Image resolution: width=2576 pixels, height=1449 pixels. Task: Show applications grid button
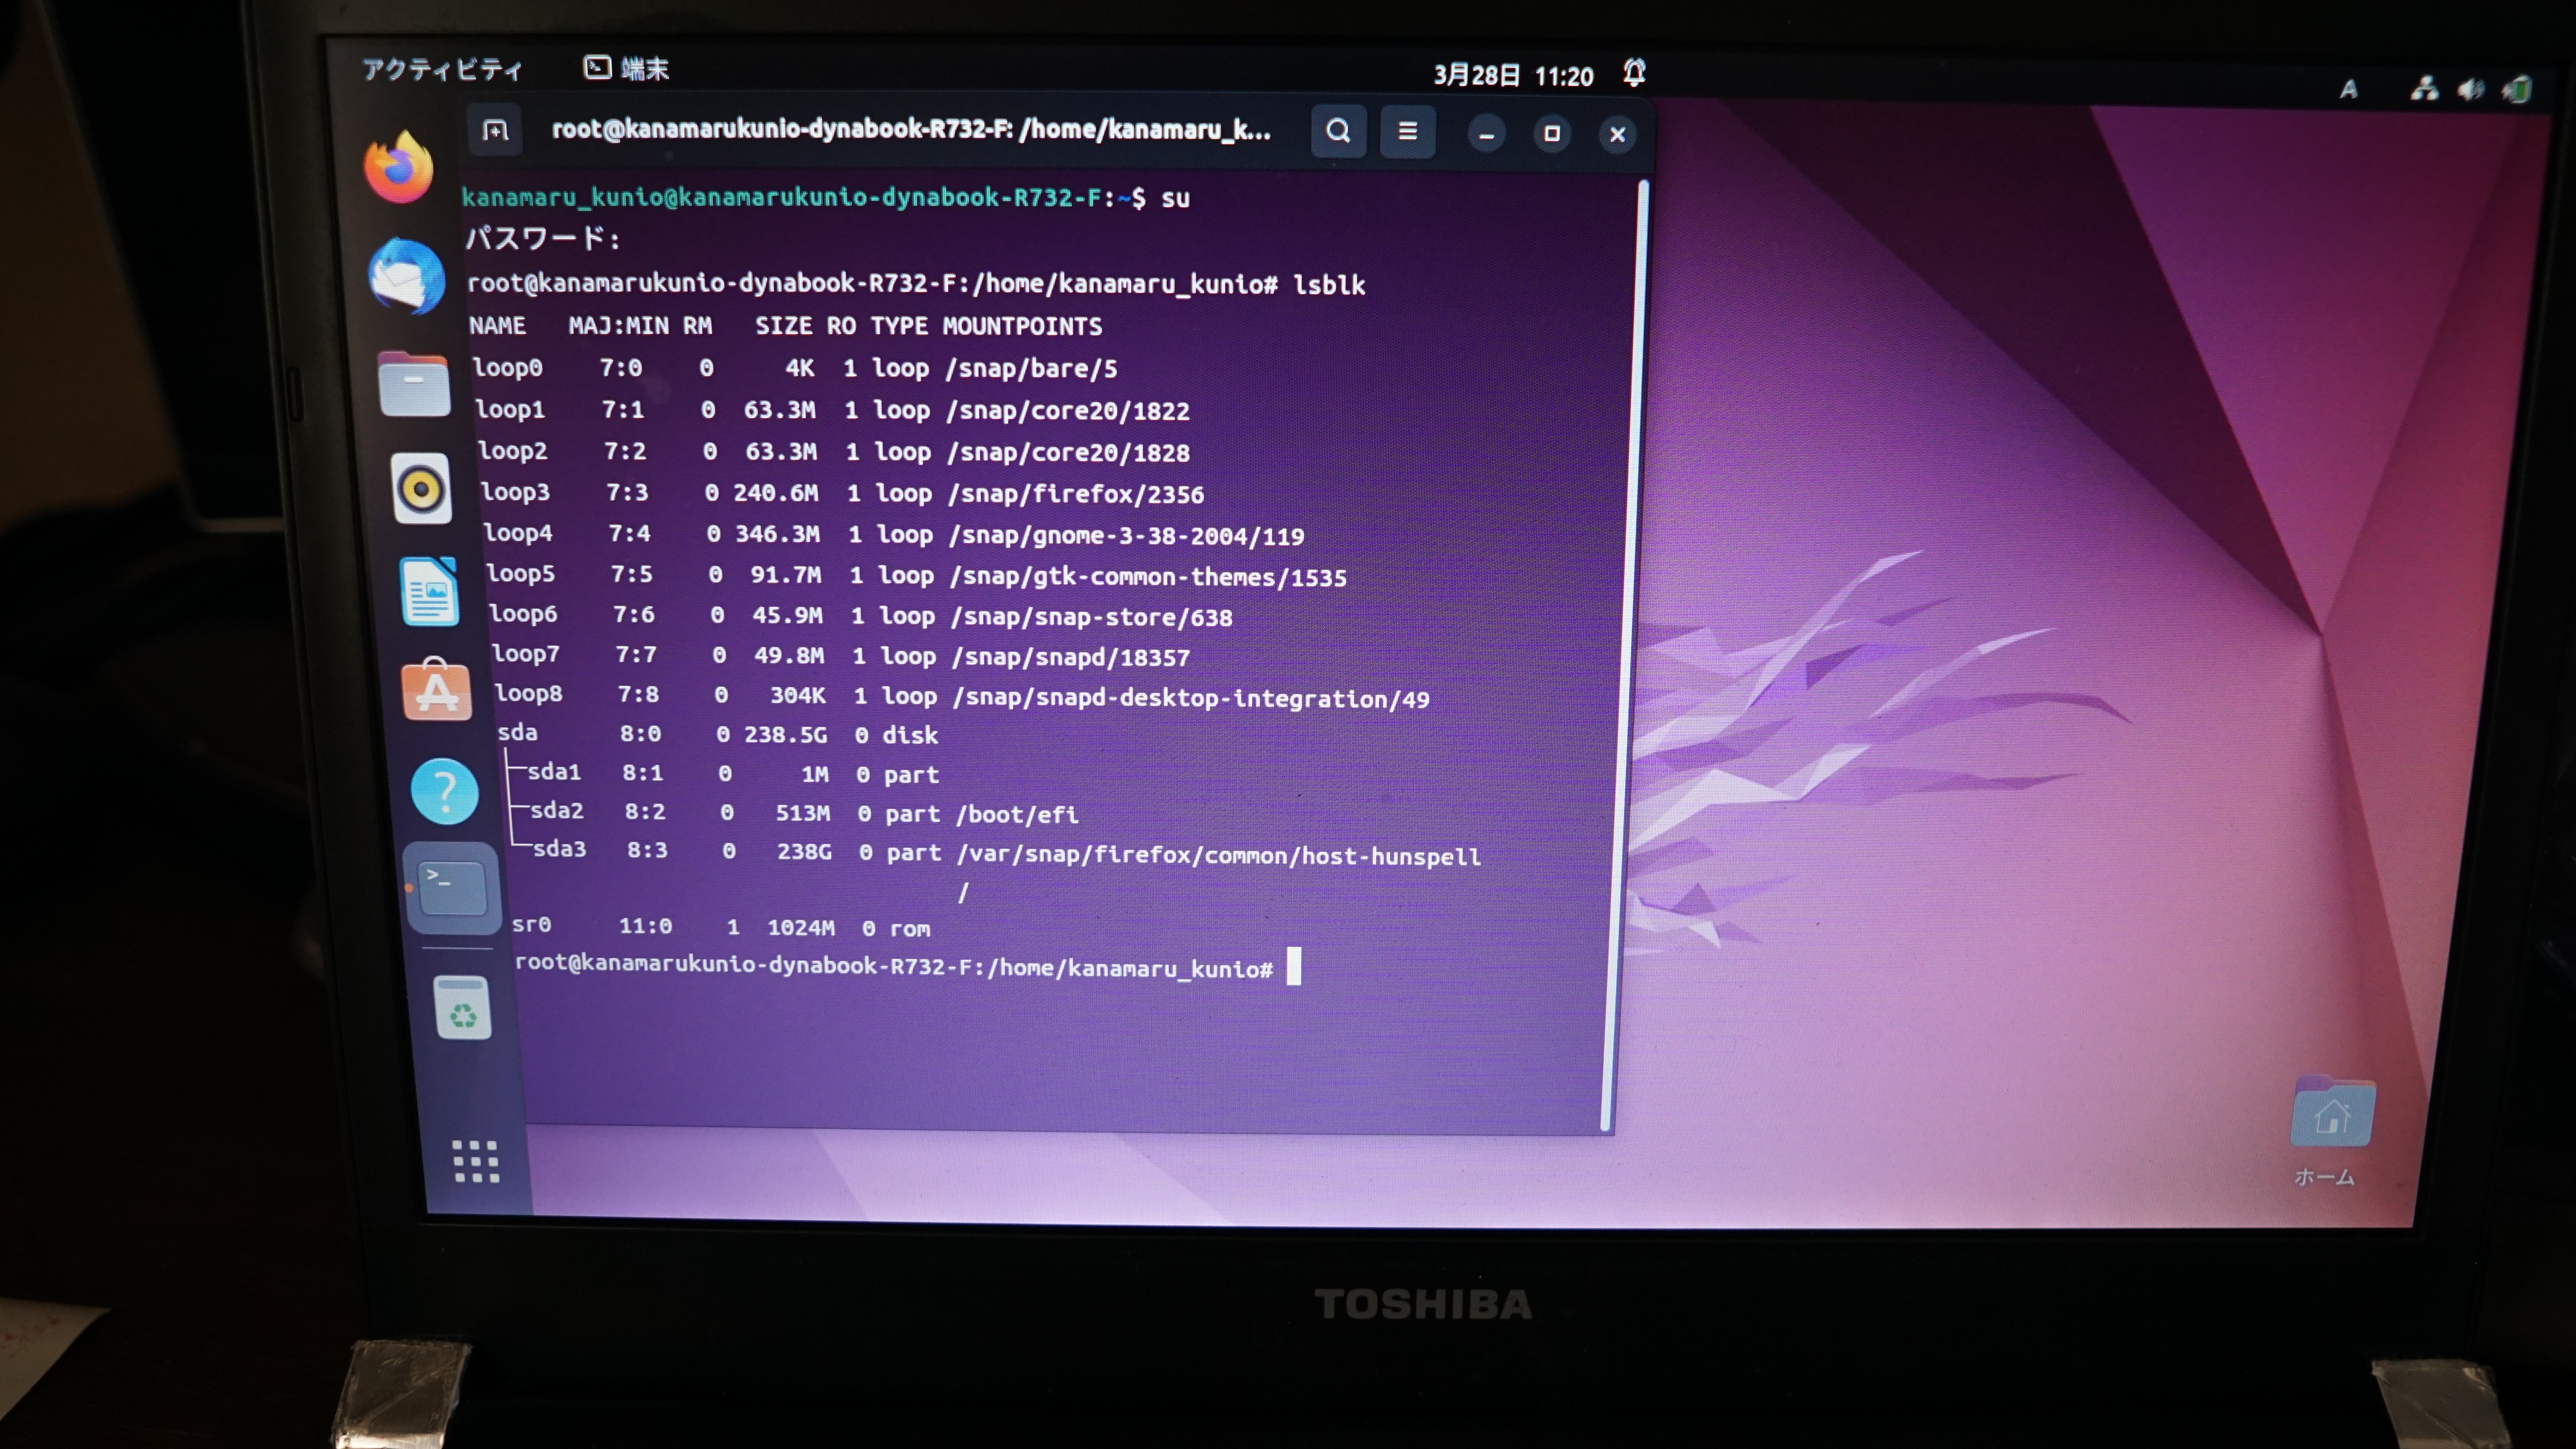476,1161
